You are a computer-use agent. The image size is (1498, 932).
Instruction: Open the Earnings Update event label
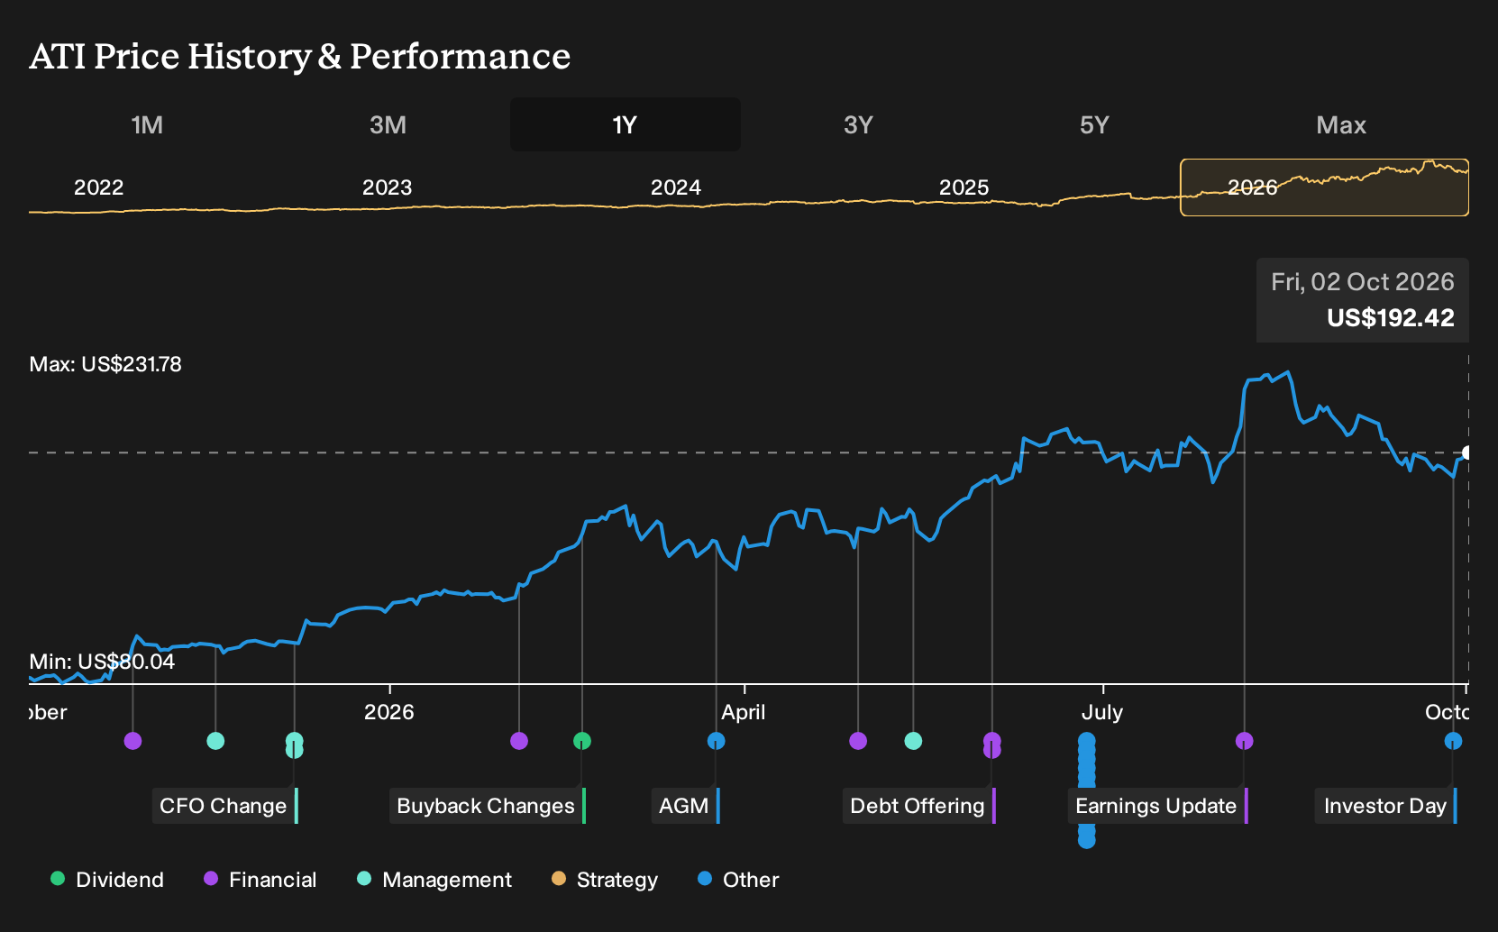pyautogui.click(x=1158, y=806)
